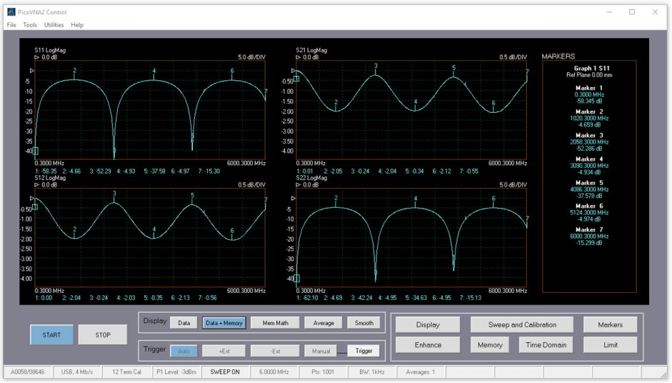672x383 pixels.
Task: Open the Utilities menu
Action: click(54, 25)
